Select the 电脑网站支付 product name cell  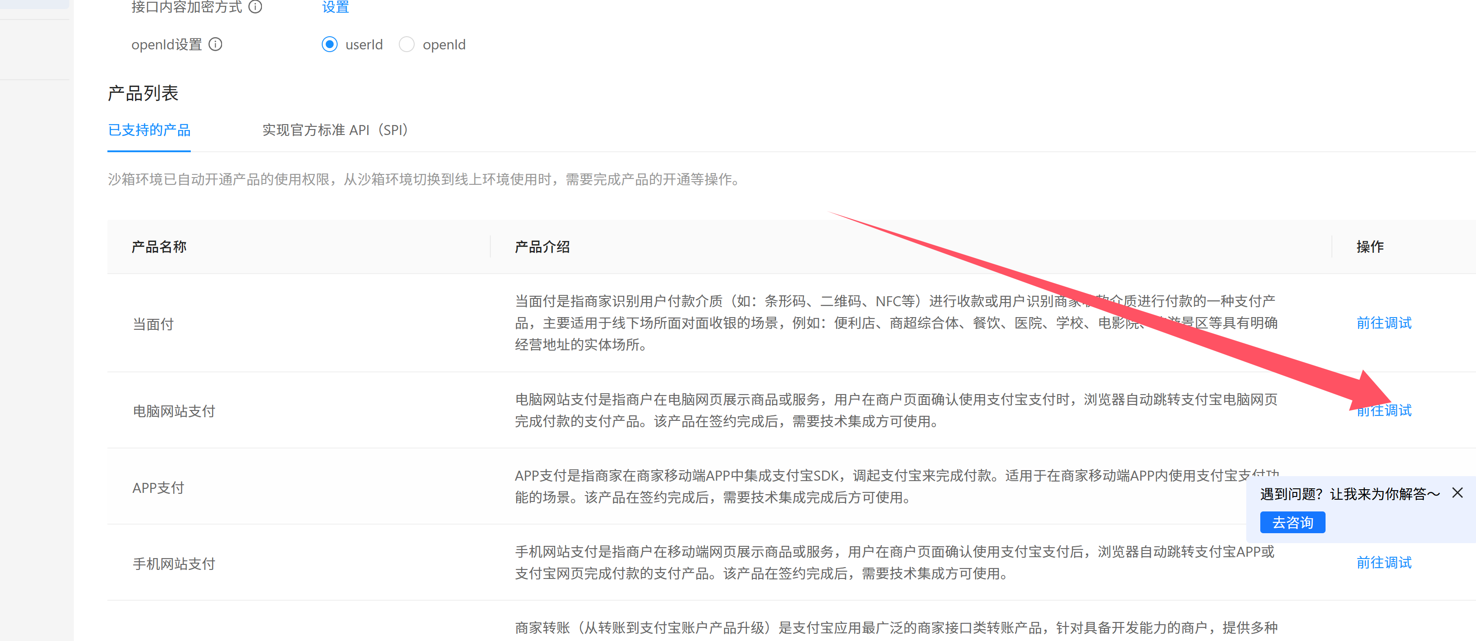coord(174,411)
